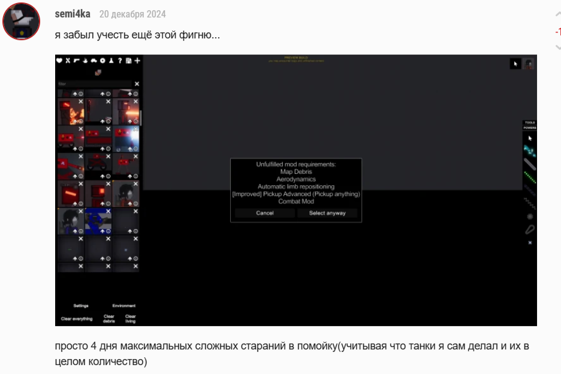Viewport: 561px width, 374px height.
Task: Click the cursor icon at the top-right corner
Action: click(x=515, y=64)
